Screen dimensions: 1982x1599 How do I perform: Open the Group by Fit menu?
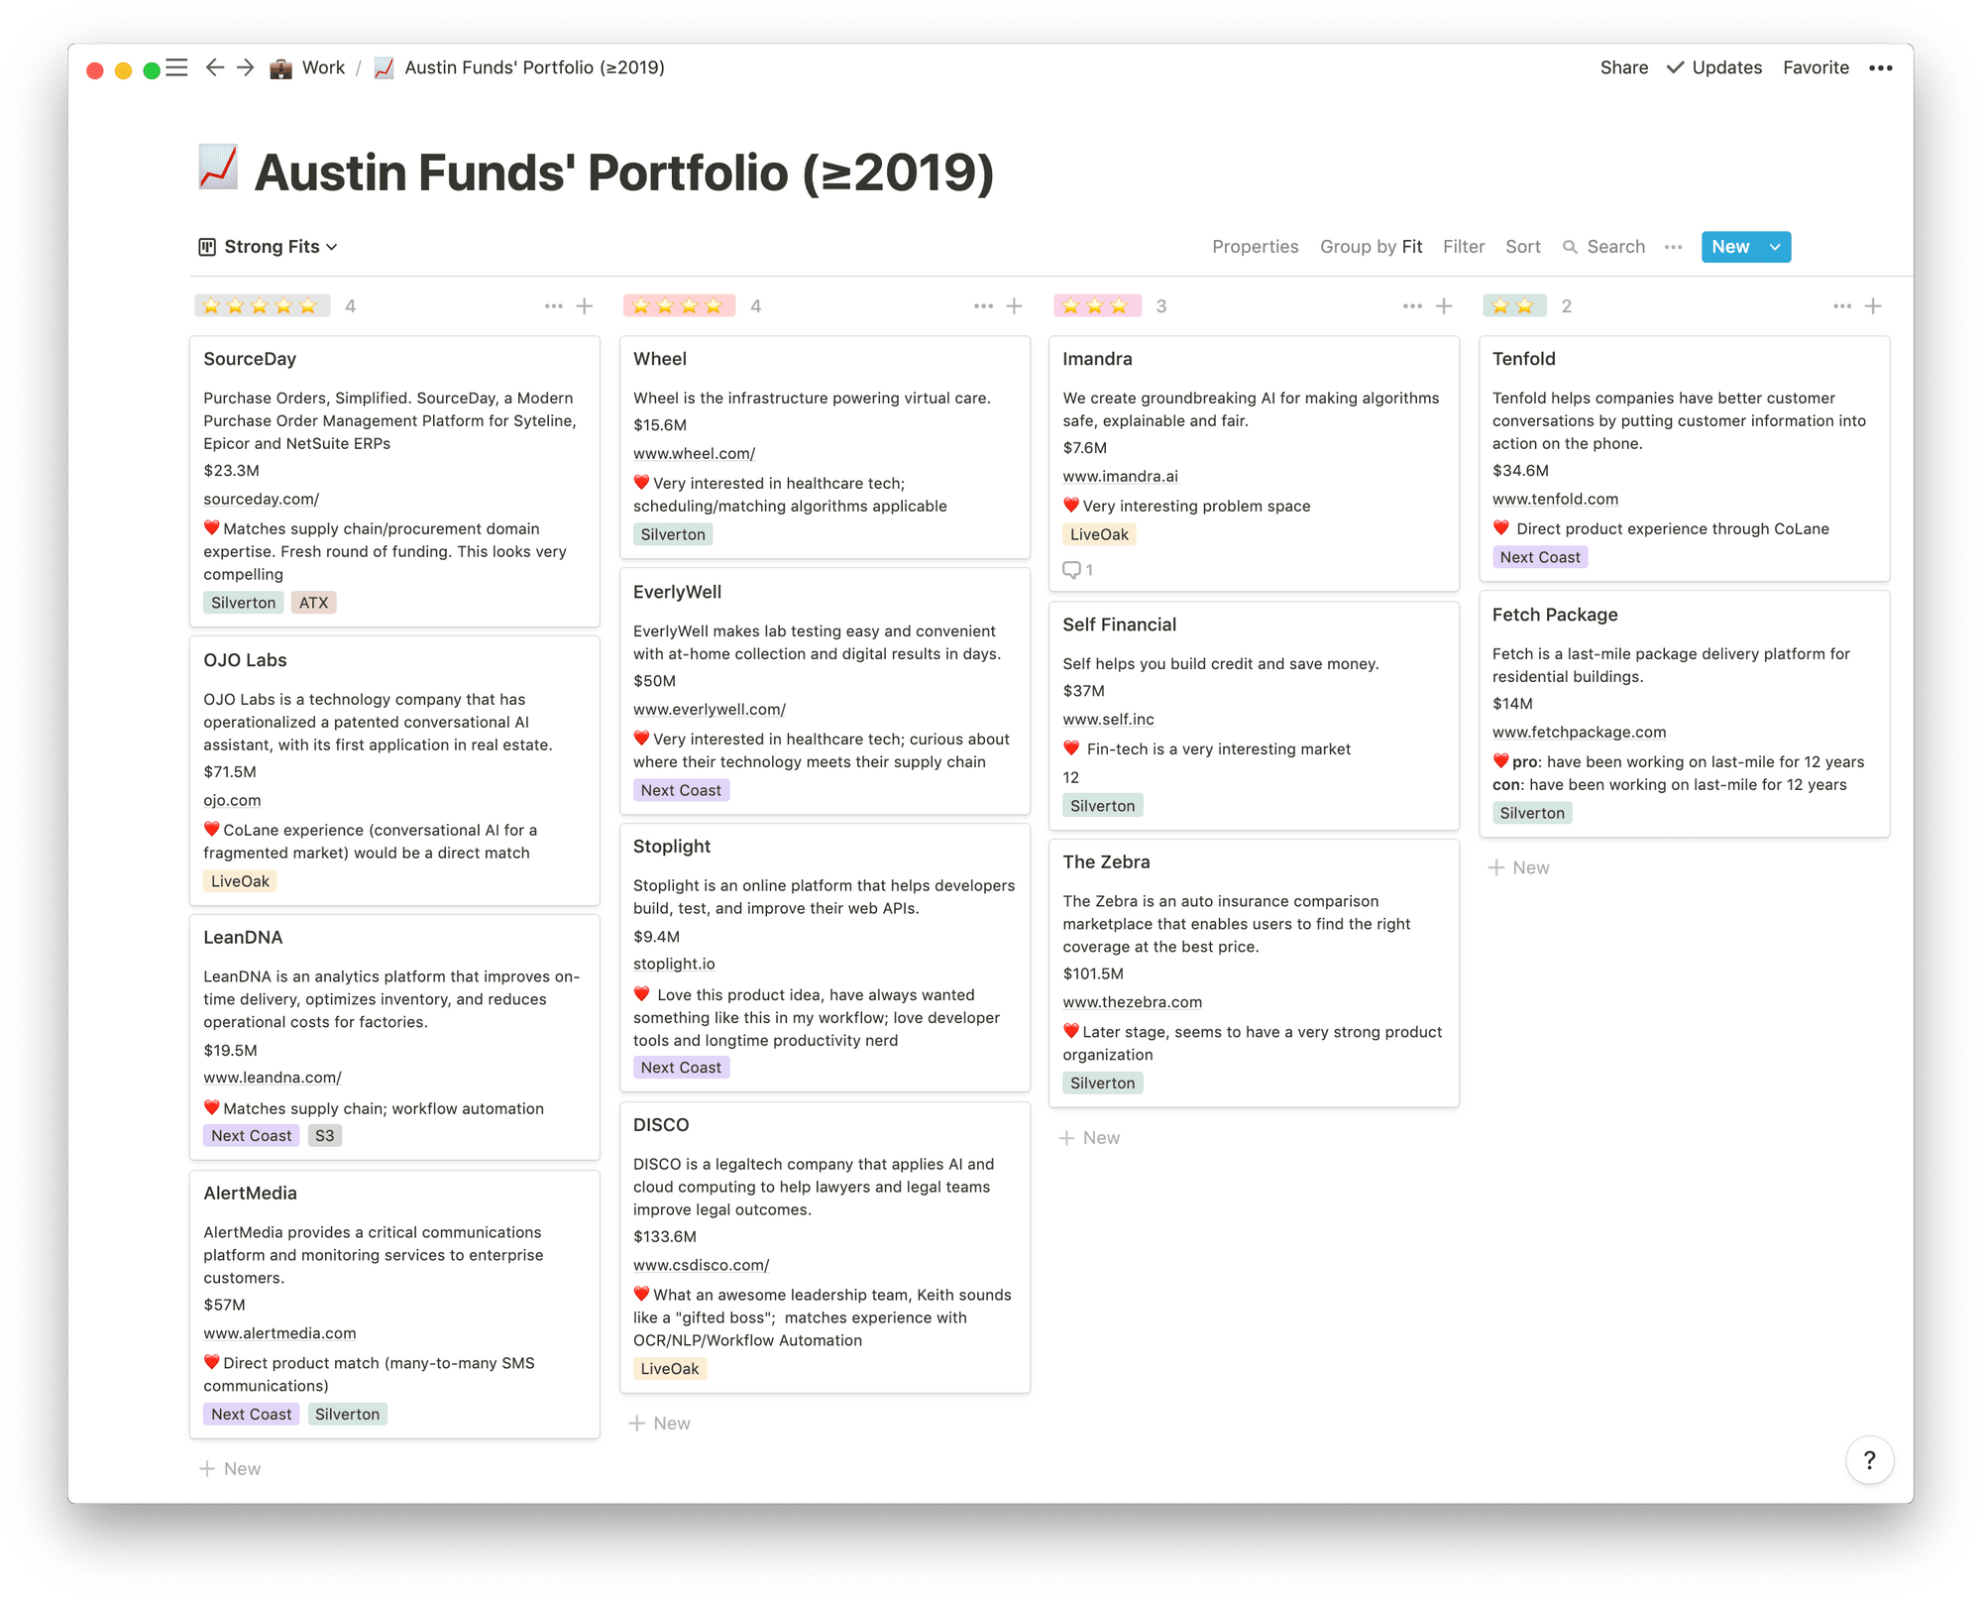click(x=1371, y=247)
